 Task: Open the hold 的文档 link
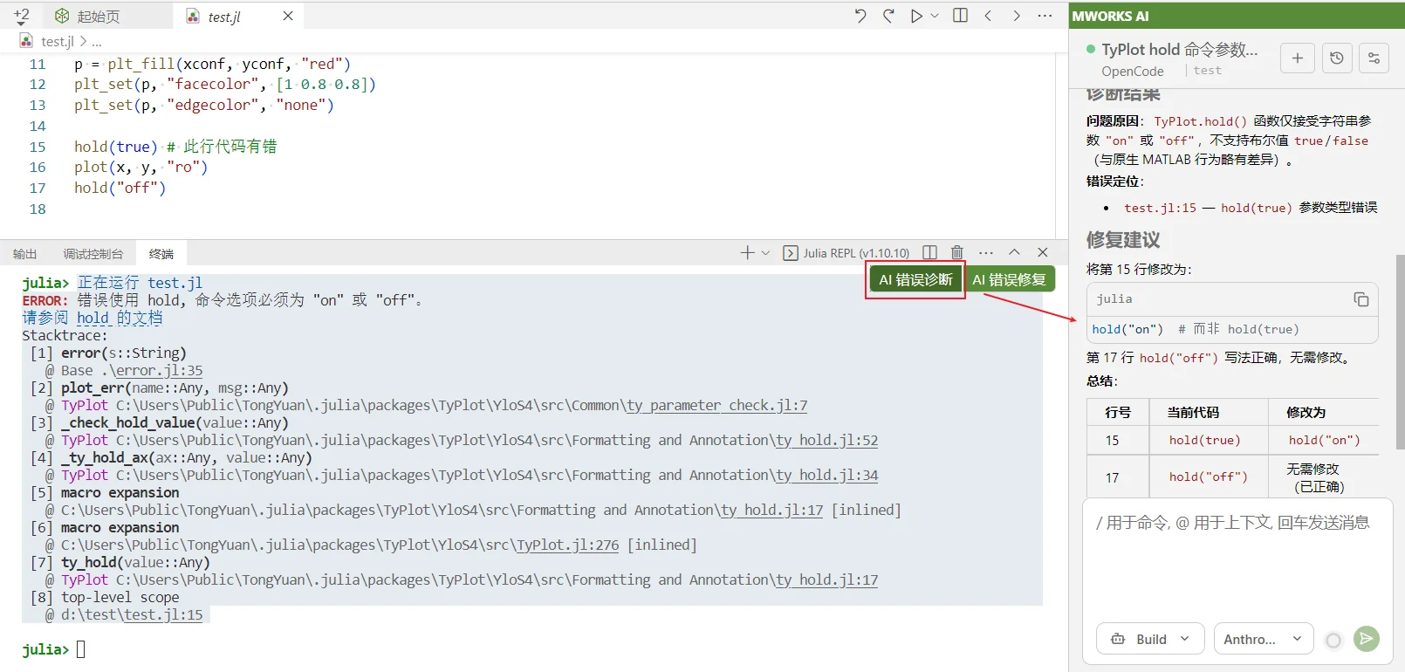(x=120, y=318)
